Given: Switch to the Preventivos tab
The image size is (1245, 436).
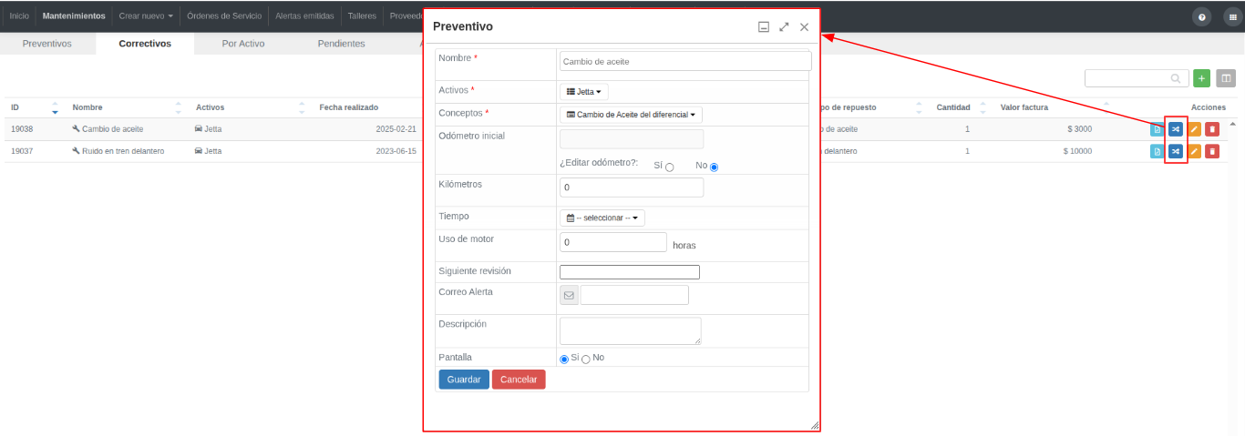Looking at the screenshot, I should 47,44.
